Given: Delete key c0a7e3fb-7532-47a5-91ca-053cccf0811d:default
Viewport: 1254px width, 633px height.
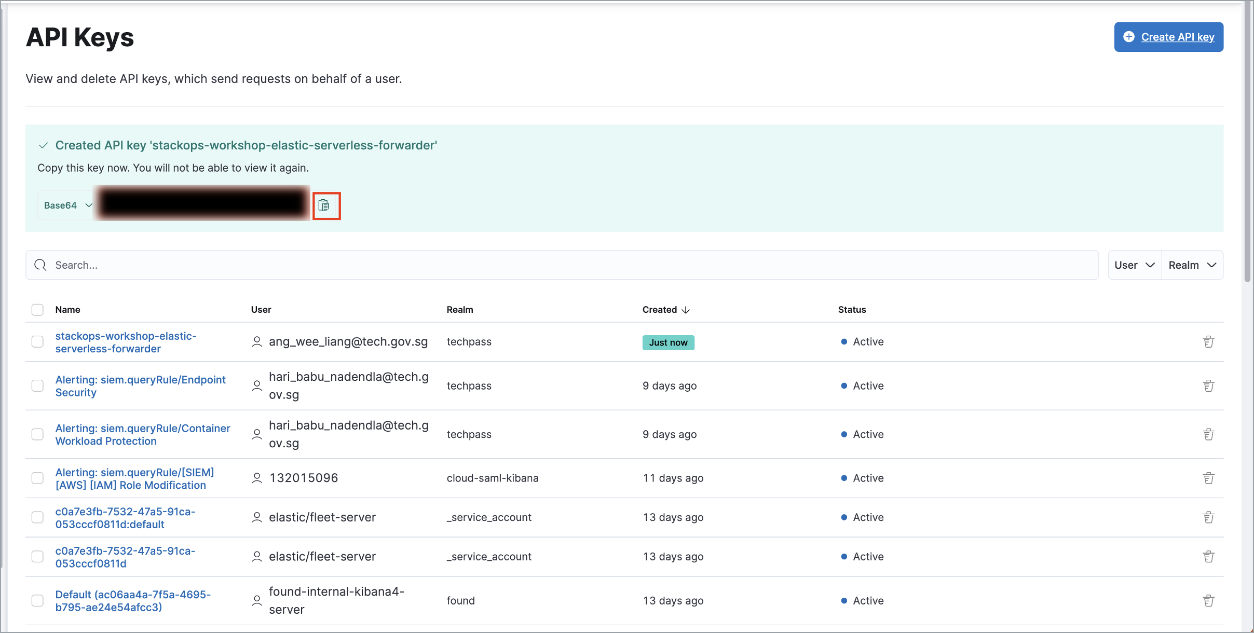Looking at the screenshot, I should (1208, 518).
